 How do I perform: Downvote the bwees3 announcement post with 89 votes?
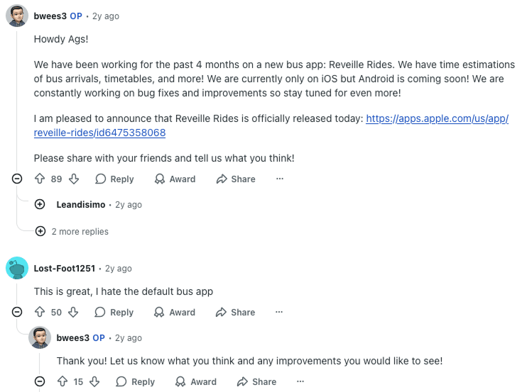pyautogui.click(x=74, y=179)
